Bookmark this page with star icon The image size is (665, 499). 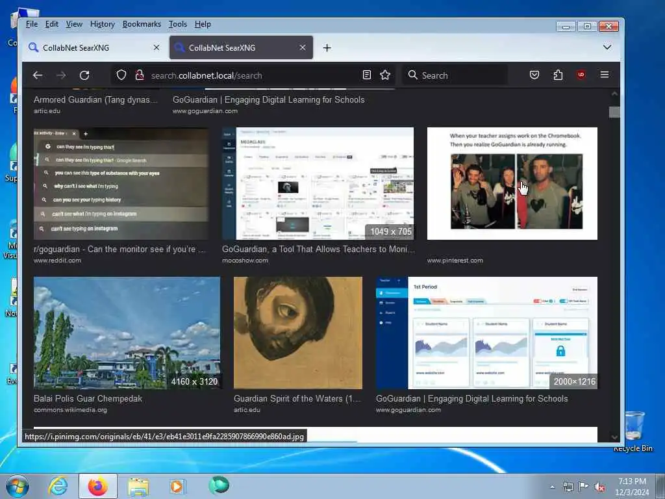[385, 75]
